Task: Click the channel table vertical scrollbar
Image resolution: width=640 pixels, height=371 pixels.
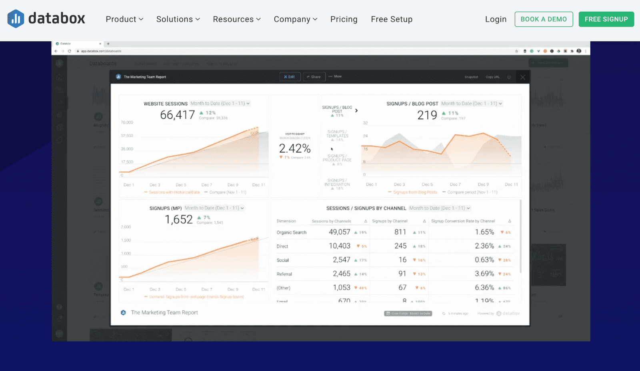Action: 520,236
